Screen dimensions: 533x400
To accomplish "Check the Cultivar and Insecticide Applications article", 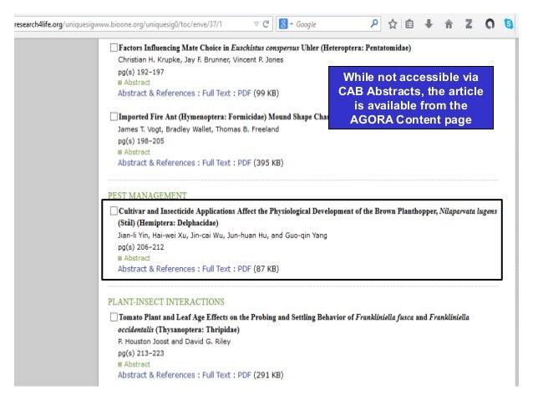I will coord(114,210).
